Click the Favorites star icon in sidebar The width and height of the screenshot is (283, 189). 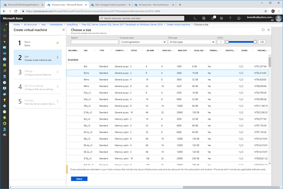pos(4,42)
